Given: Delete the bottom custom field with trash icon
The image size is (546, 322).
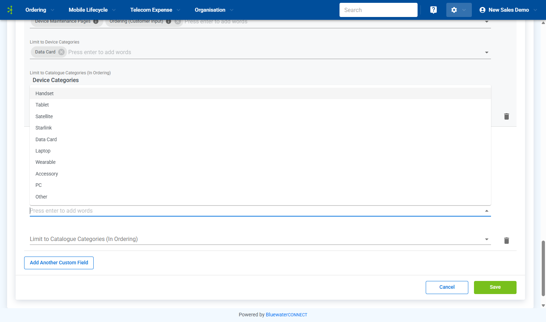Looking at the screenshot, I should [506, 241].
